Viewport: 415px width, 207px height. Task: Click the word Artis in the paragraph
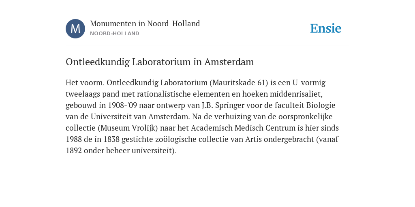click(x=254, y=139)
